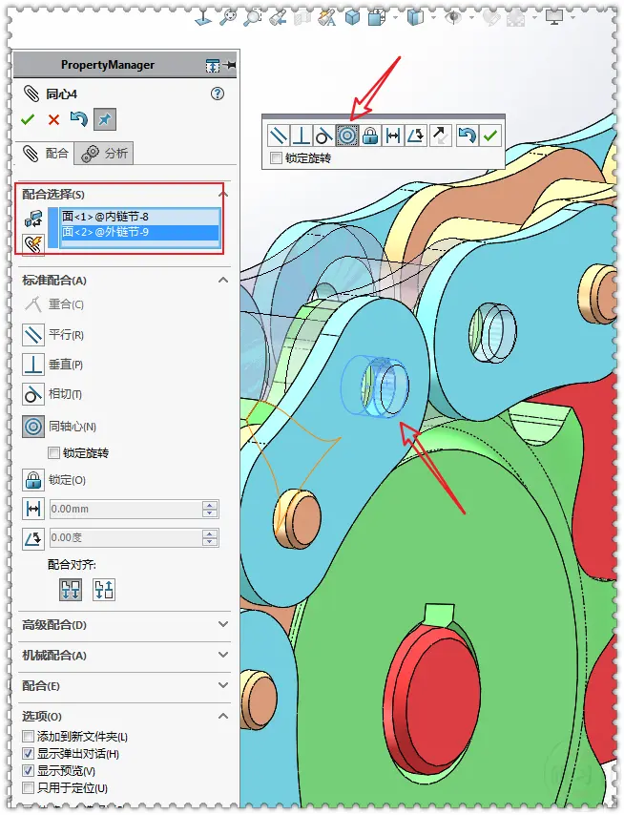Select 重合(C) coincident mate
The height and width of the screenshot is (815, 624).
(x=54, y=304)
